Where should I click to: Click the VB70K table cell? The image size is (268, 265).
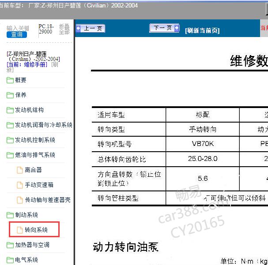[x=203, y=144]
